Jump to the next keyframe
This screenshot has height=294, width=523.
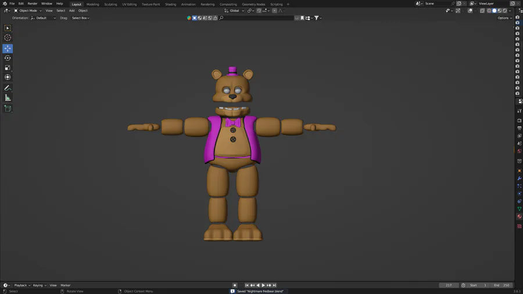pos(269,285)
